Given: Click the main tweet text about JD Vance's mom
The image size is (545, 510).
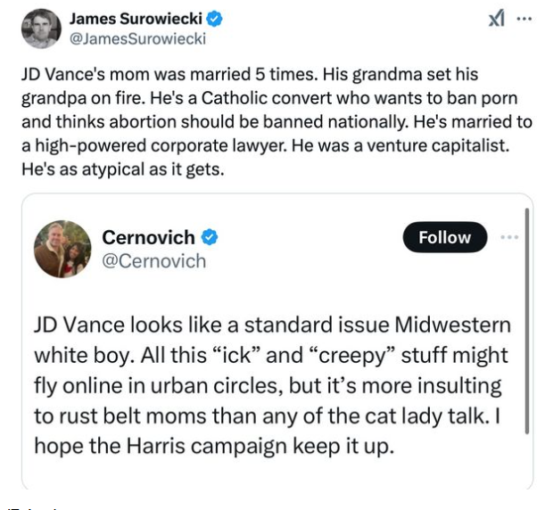Looking at the screenshot, I should pyautogui.click(x=277, y=121).
